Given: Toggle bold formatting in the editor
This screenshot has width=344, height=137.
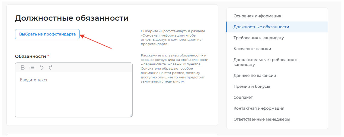Looking at the screenshot, I should (x=23, y=68).
